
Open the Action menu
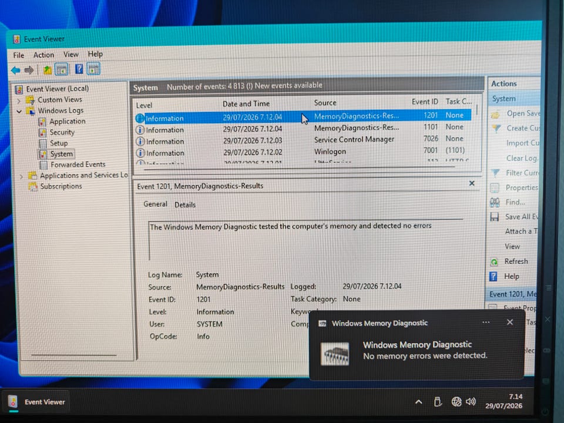click(x=43, y=55)
